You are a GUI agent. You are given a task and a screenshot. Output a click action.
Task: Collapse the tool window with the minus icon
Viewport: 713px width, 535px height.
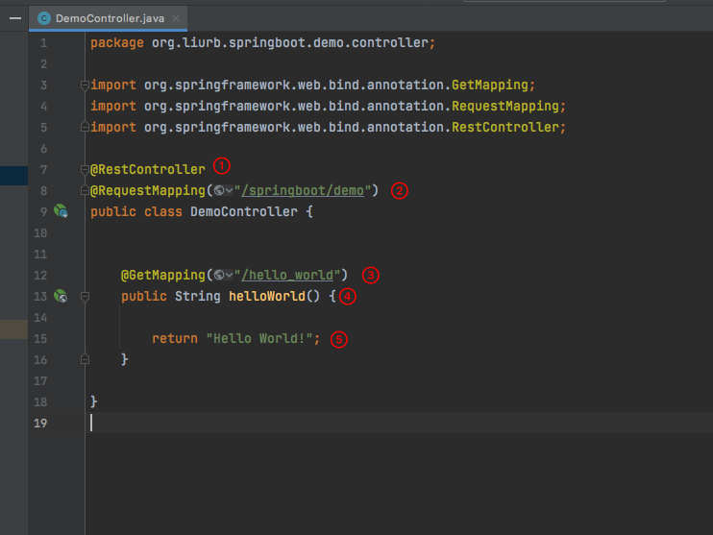[x=15, y=18]
